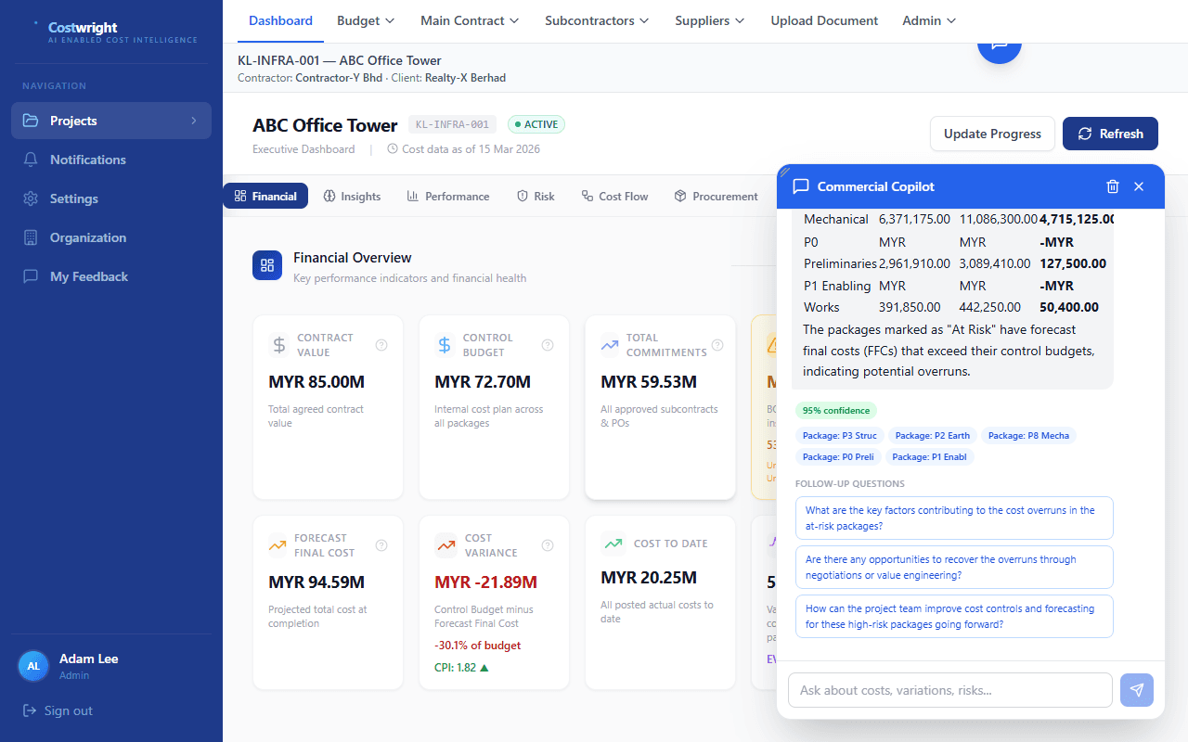The height and width of the screenshot is (742, 1188).
Task: Click the Contract Value dollar icon
Action: [x=279, y=345]
